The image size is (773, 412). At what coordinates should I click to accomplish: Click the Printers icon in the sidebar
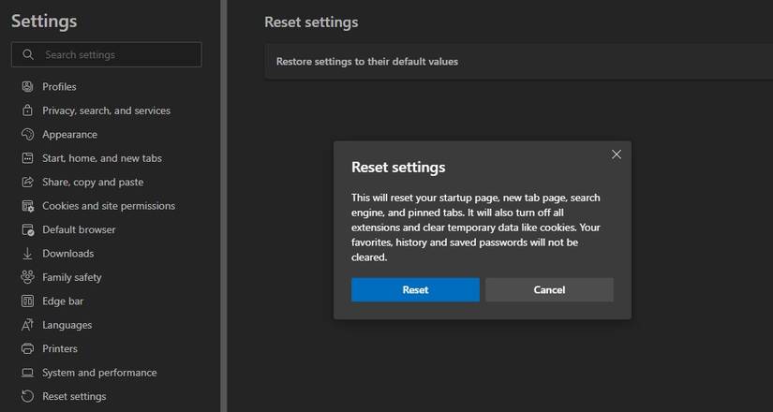27,349
